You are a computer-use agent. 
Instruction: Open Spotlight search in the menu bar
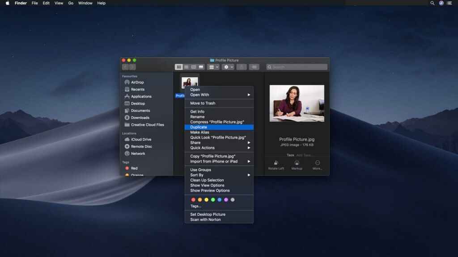[432, 3]
